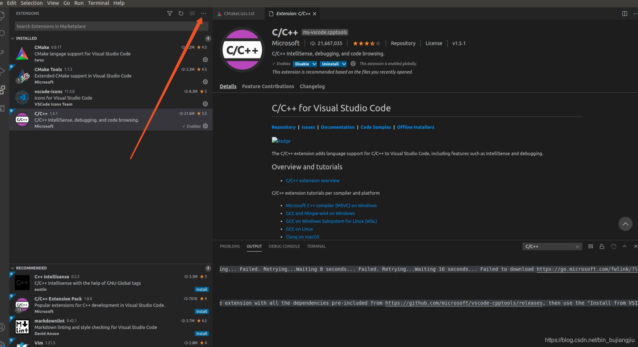Open the Documentation link
Screen dimensions: 638x347
pos(338,127)
